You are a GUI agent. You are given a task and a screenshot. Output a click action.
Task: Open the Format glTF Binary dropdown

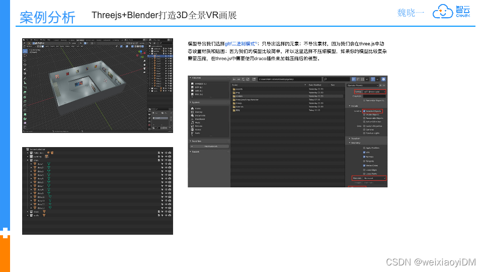tap(374, 92)
